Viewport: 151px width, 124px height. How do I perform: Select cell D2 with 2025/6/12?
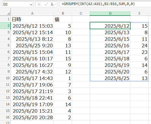point(110,26)
